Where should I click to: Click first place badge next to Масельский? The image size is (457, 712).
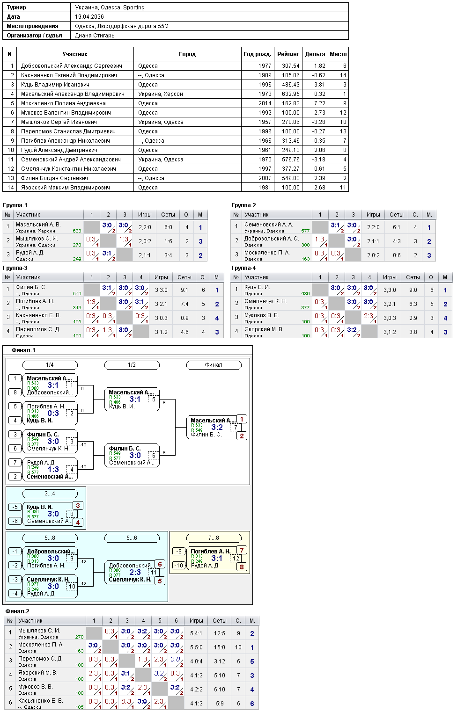242,419
